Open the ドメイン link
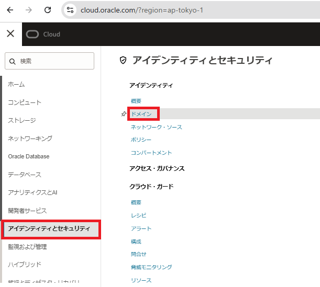This screenshot has height=287, width=320. click(141, 114)
